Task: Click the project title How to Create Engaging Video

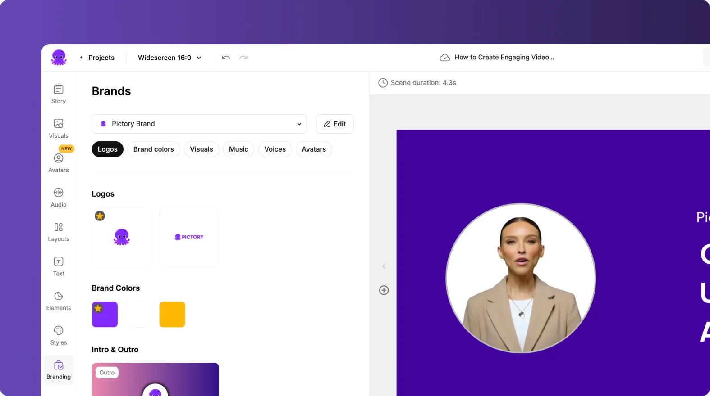Action: tap(504, 57)
